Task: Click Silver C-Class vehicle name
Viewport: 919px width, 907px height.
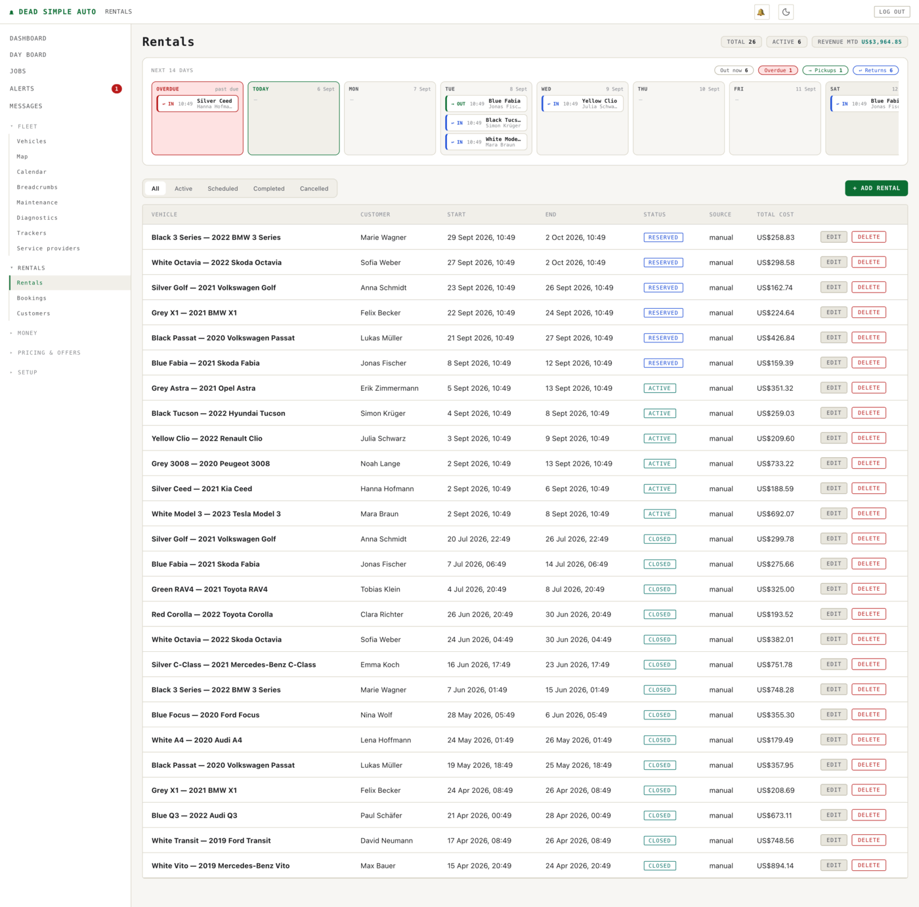Action: 234,665
